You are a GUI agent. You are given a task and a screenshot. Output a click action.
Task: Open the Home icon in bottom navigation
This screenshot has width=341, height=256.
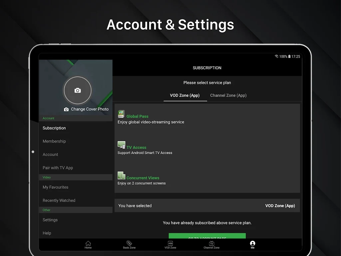pyautogui.click(x=88, y=244)
